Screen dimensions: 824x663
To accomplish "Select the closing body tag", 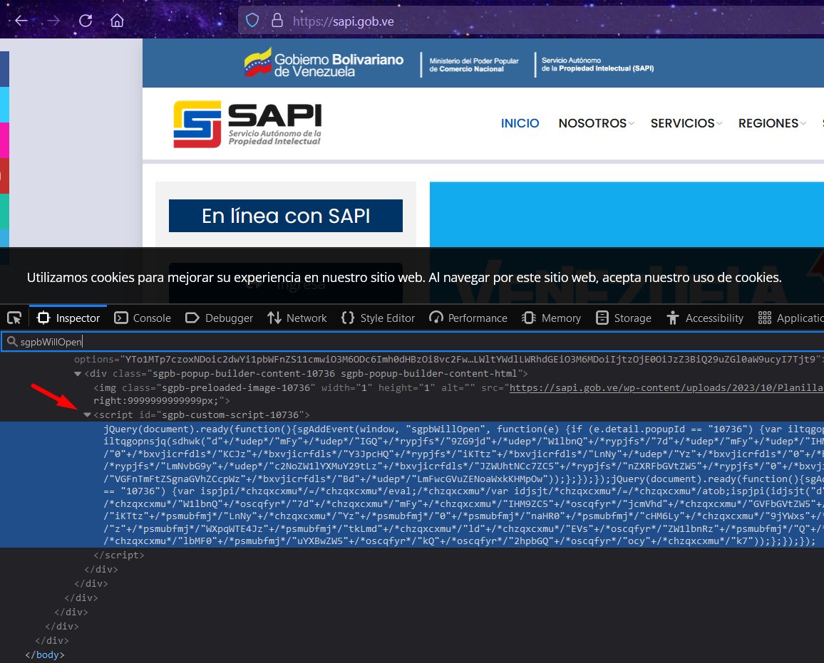I will point(45,654).
